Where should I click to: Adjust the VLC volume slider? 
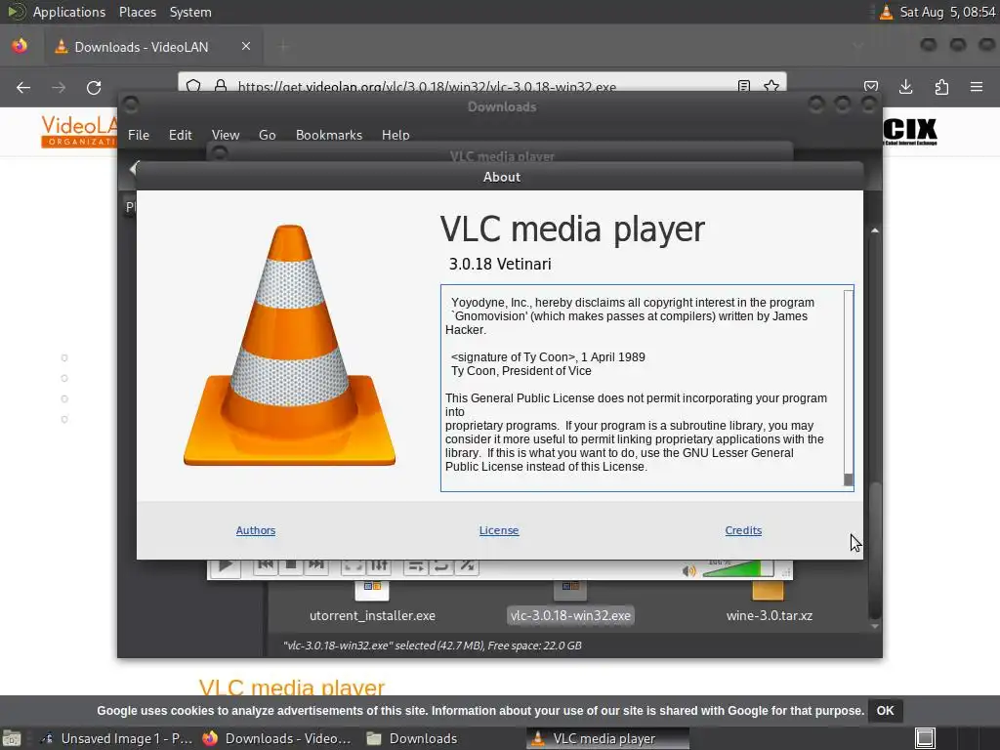(738, 569)
